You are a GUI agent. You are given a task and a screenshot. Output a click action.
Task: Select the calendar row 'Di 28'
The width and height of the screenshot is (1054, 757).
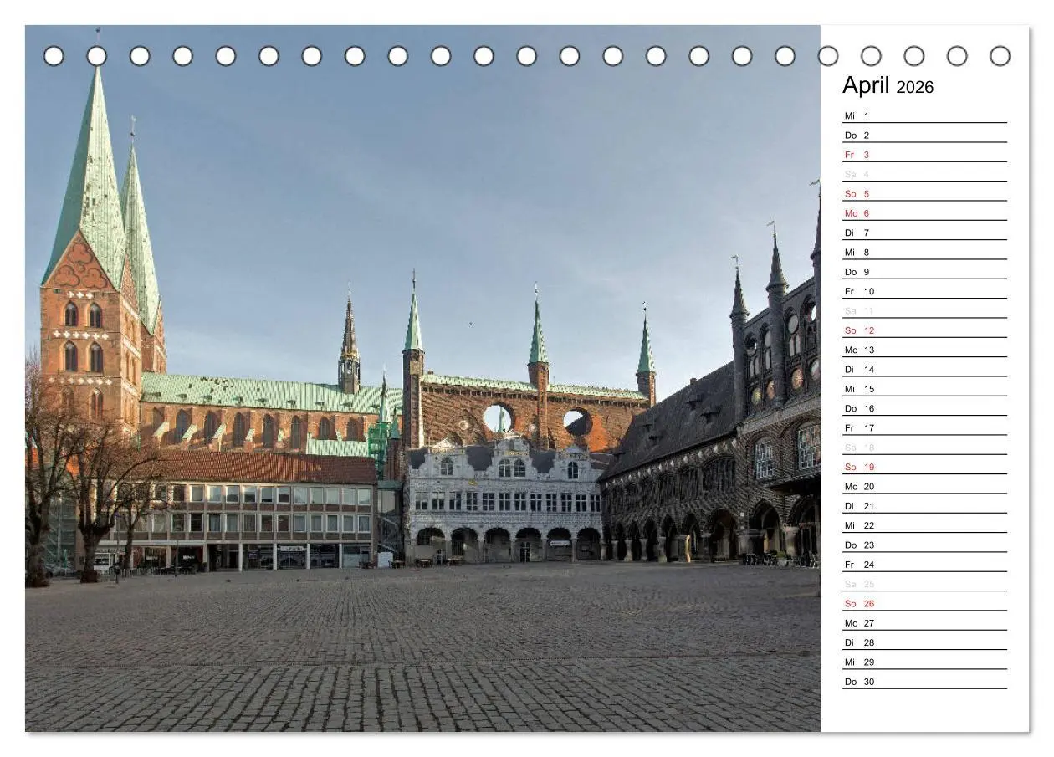click(924, 642)
